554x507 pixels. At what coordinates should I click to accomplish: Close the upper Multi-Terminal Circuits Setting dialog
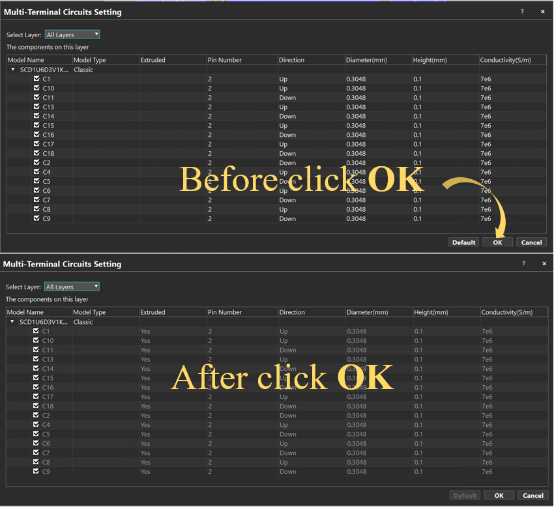tap(543, 11)
